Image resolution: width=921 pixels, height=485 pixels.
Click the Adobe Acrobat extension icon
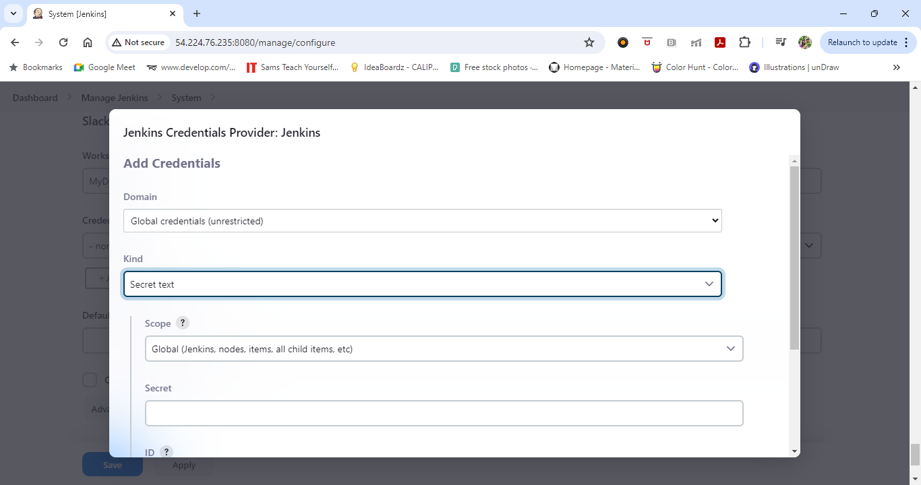coord(720,42)
